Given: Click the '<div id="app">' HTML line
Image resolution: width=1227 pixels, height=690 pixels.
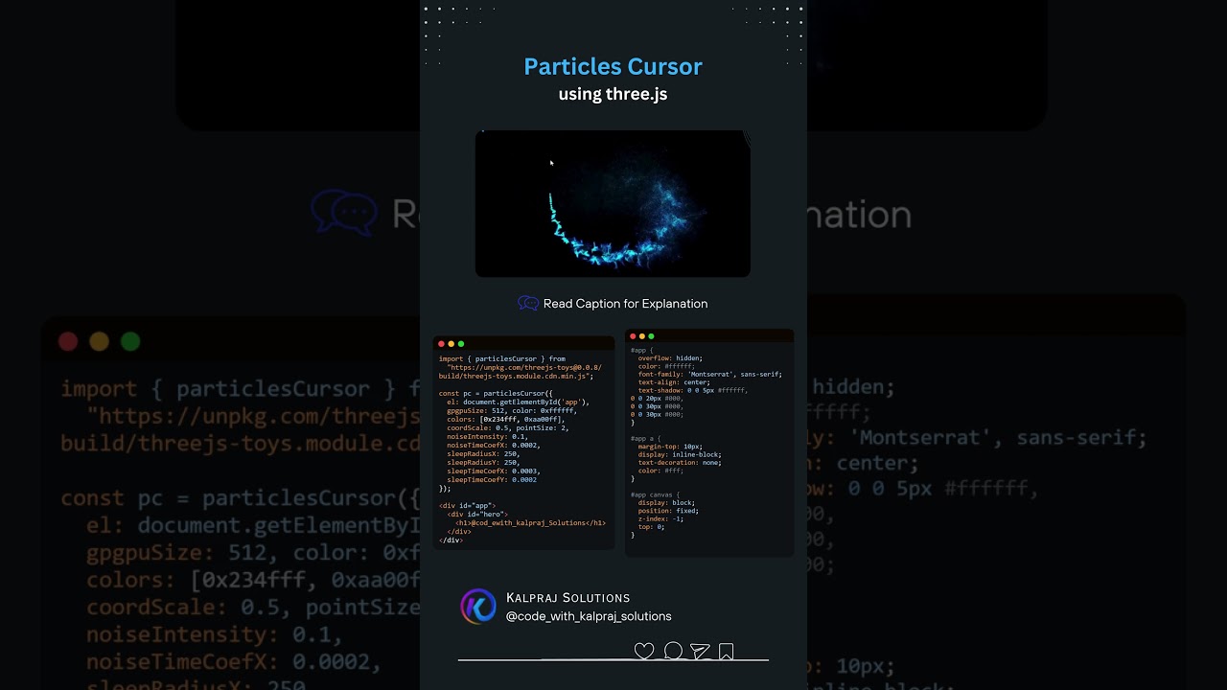Looking at the screenshot, I should [468, 505].
